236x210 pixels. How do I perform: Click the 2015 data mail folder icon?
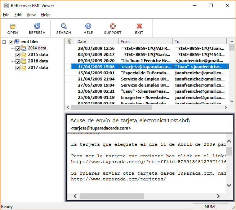(23, 54)
